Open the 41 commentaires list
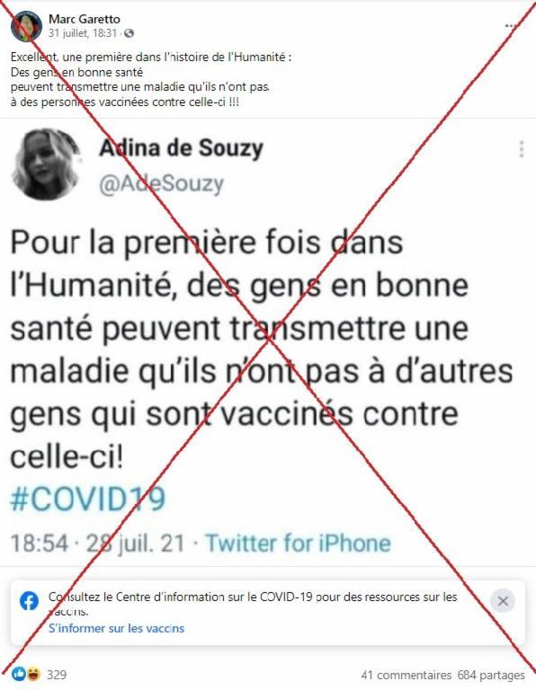 point(406,675)
